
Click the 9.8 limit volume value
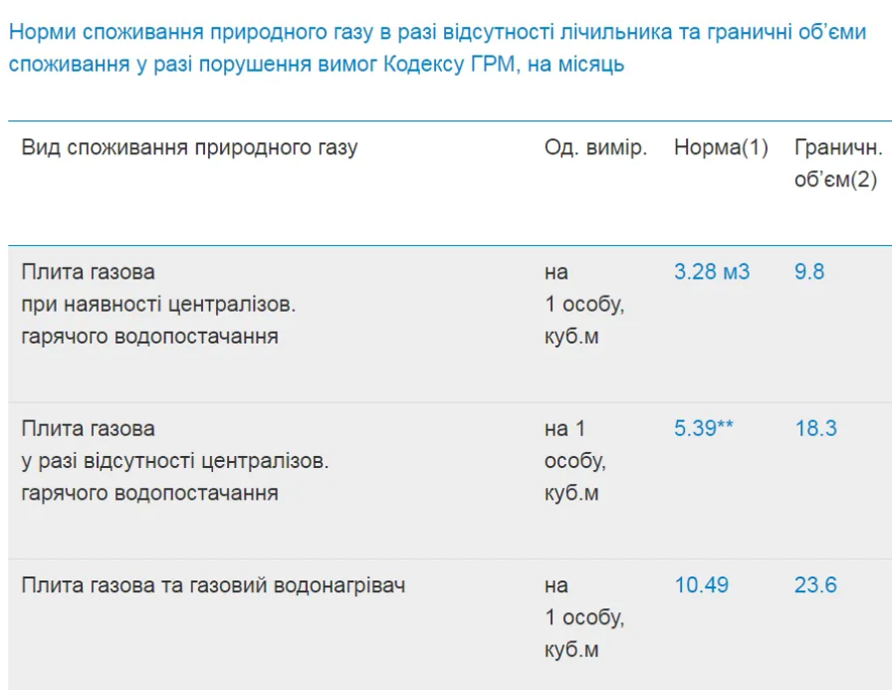pos(809,272)
